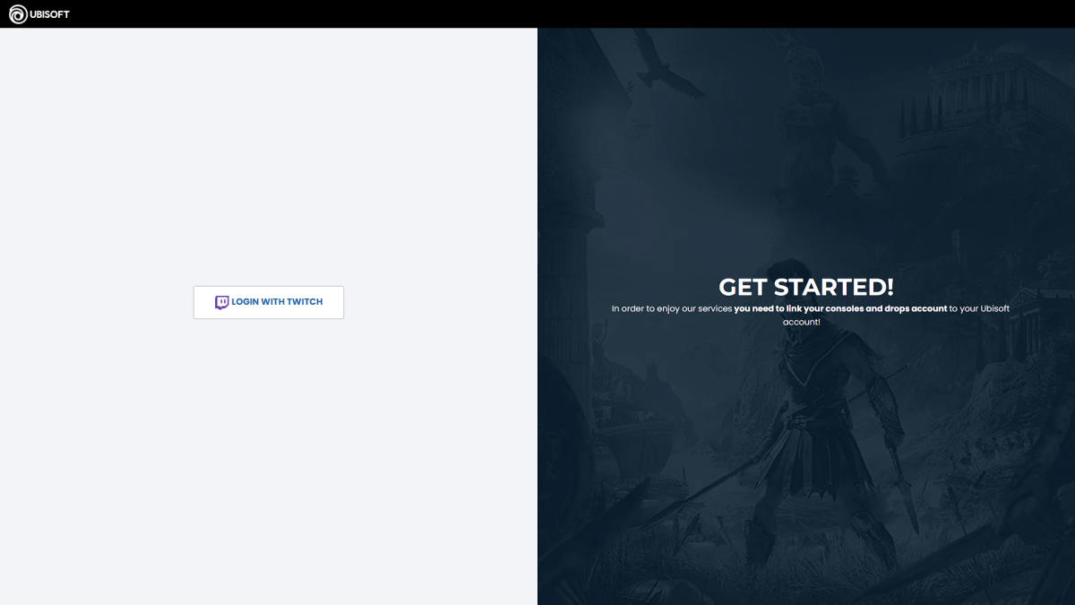Click the "GET STARTED!" heading
Image resolution: width=1075 pixels, height=605 pixels.
(x=806, y=287)
